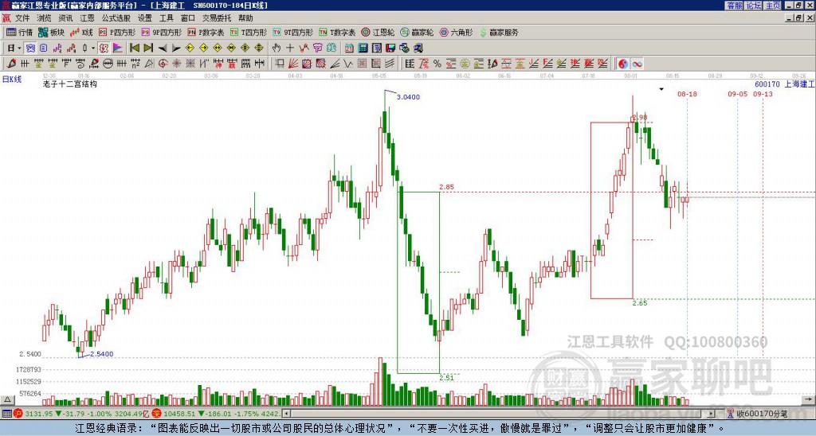Select the percent % drawing tool
Viewport: 816px width, 436px height.
click(x=437, y=64)
